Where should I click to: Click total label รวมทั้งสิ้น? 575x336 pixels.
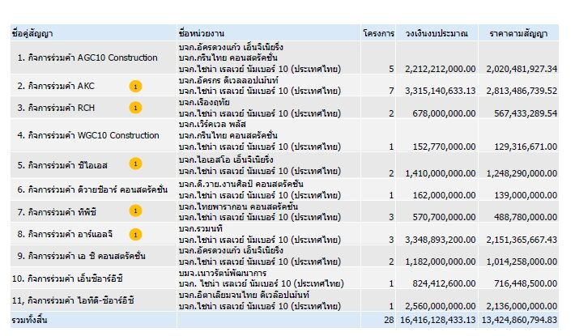29,321
